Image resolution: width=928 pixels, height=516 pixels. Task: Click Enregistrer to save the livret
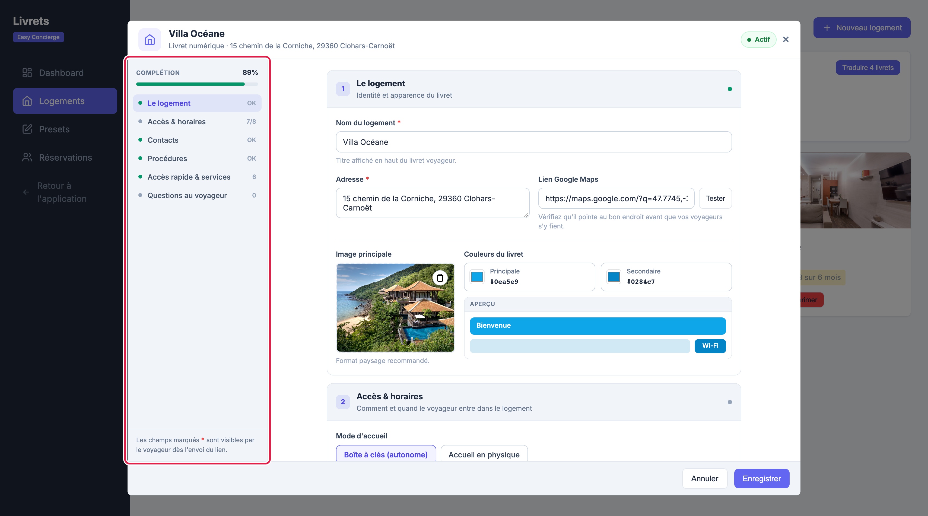click(x=762, y=478)
